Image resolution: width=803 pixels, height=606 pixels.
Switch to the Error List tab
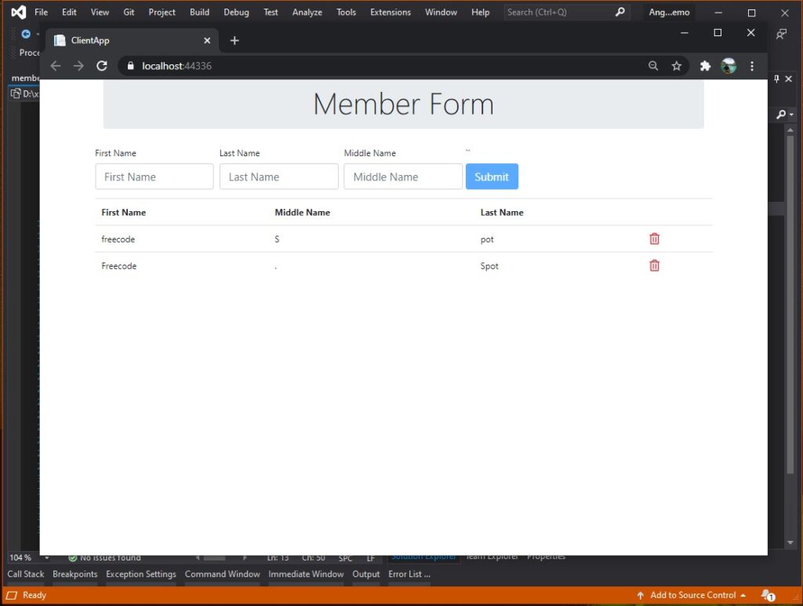tap(409, 575)
